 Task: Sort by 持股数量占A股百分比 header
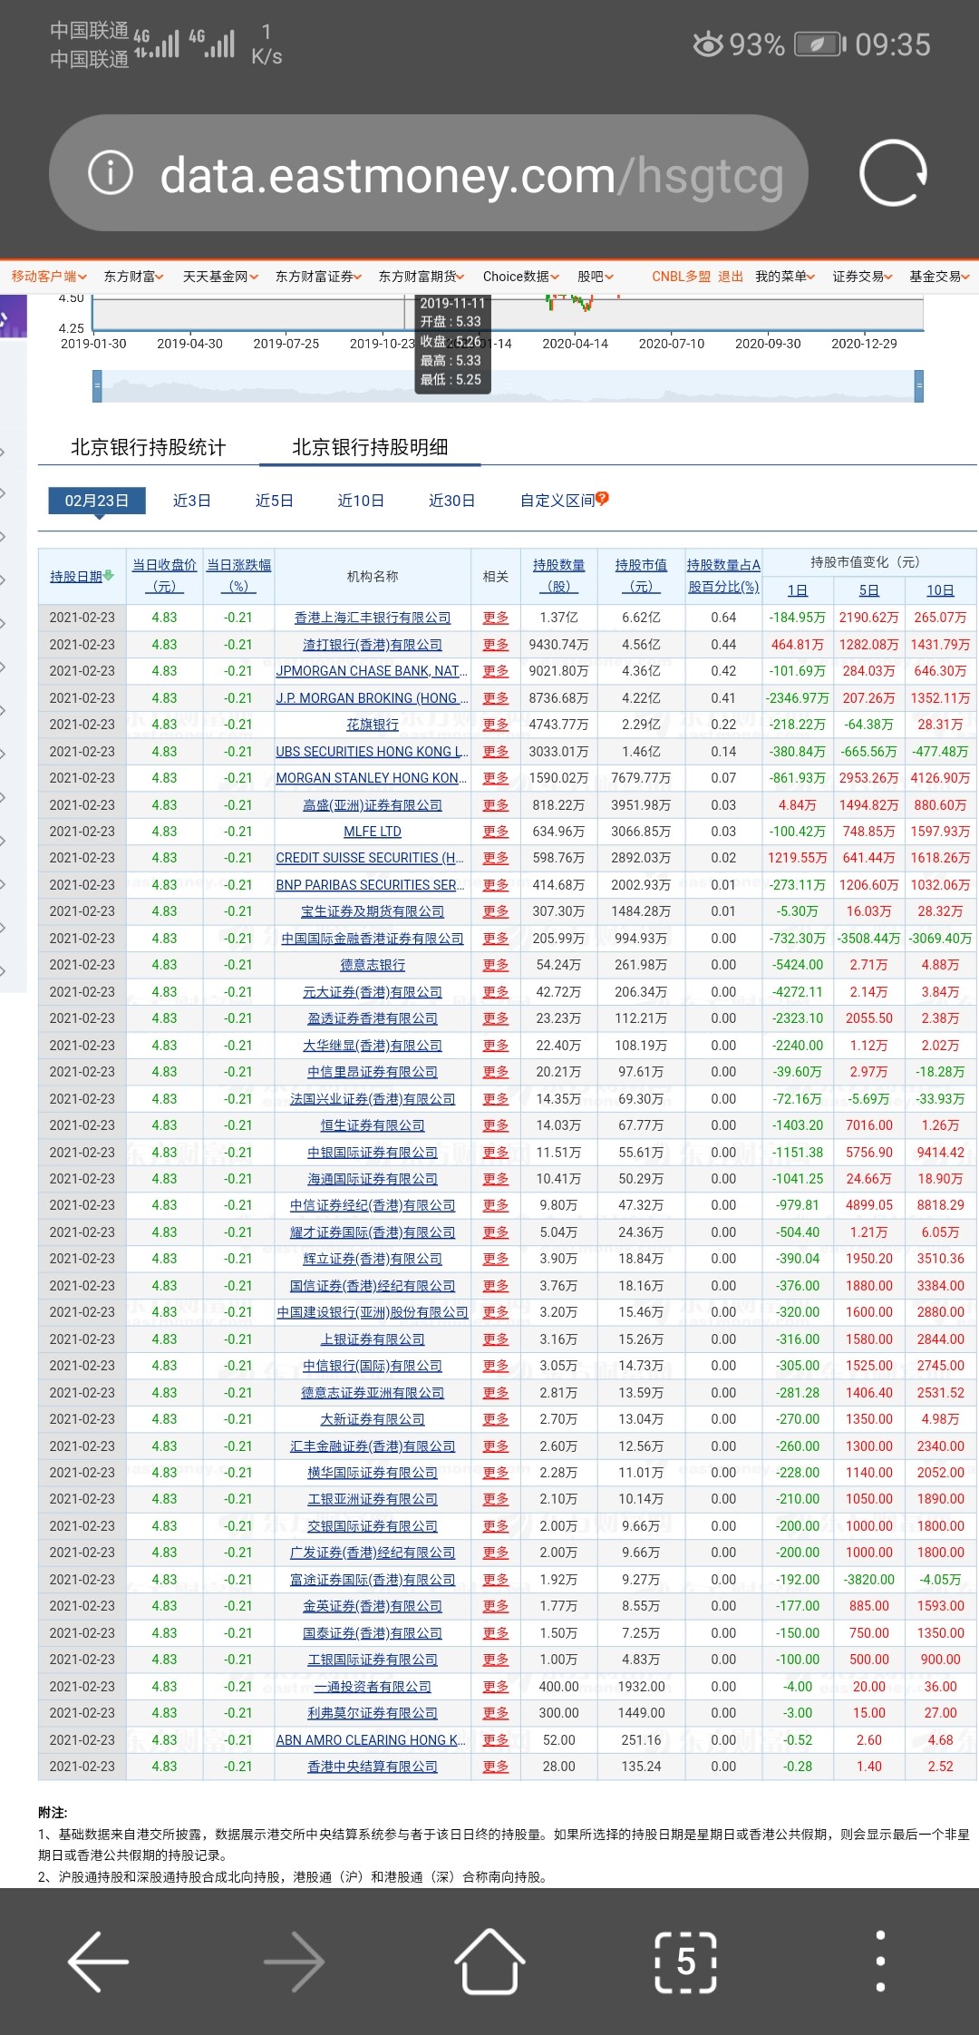pyautogui.click(x=723, y=575)
